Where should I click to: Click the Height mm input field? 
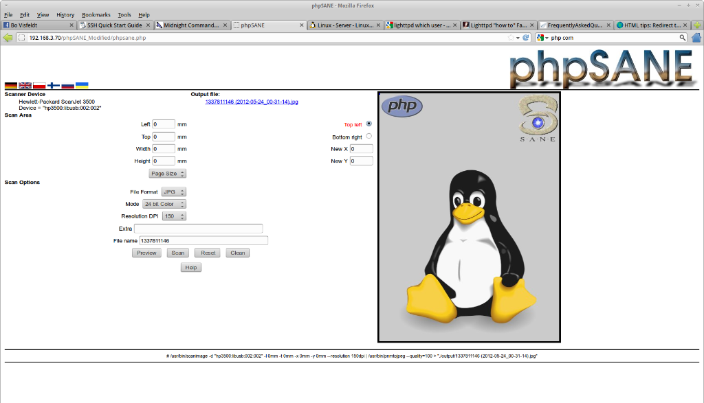coord(164,161)
